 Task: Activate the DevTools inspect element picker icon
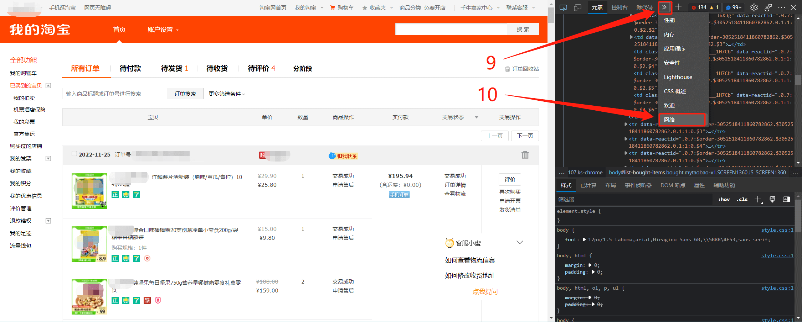tap(563, 7)
